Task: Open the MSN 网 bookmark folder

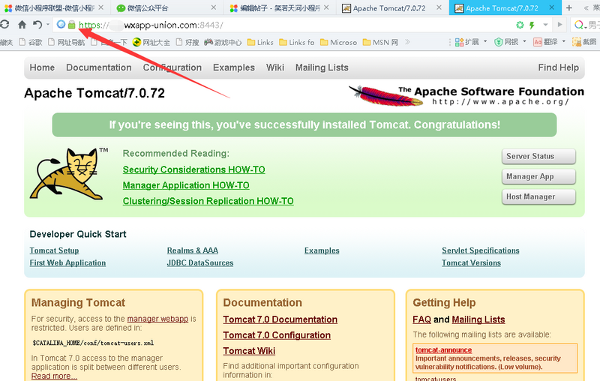Action: point(380,42)
